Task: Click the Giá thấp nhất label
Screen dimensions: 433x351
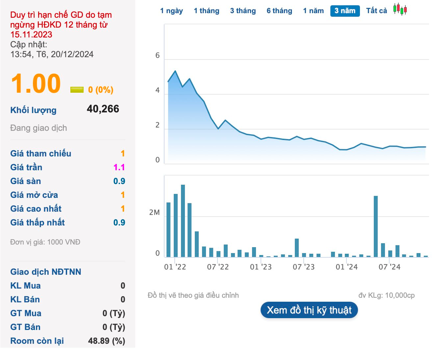Action: click(x=38, y=222)
